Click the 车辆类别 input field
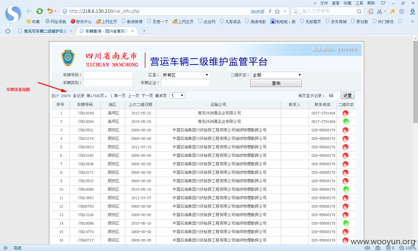The image size is (418, 251). tap(108, 83)
